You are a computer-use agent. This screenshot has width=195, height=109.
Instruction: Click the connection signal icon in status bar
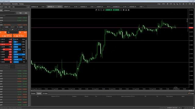(x=193, y=108)
